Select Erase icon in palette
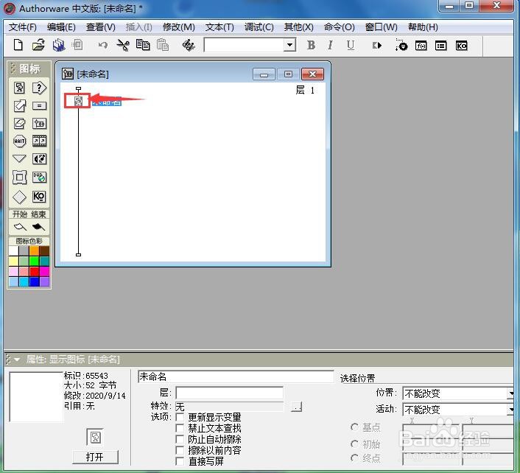This screenshot has height=473, width=520. coord(20,123)
